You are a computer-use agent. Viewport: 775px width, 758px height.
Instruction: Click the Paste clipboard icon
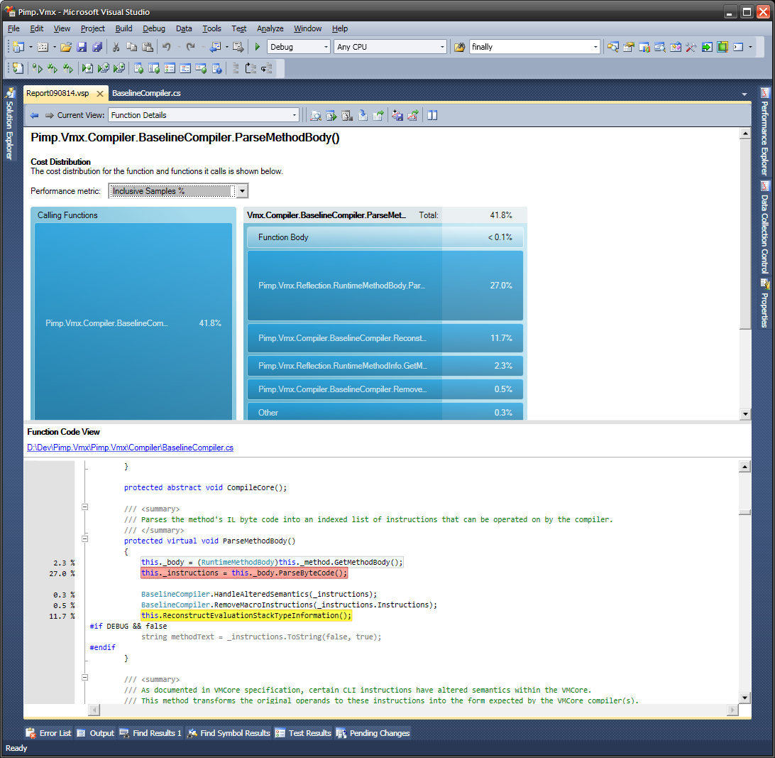tap(148, 47)
